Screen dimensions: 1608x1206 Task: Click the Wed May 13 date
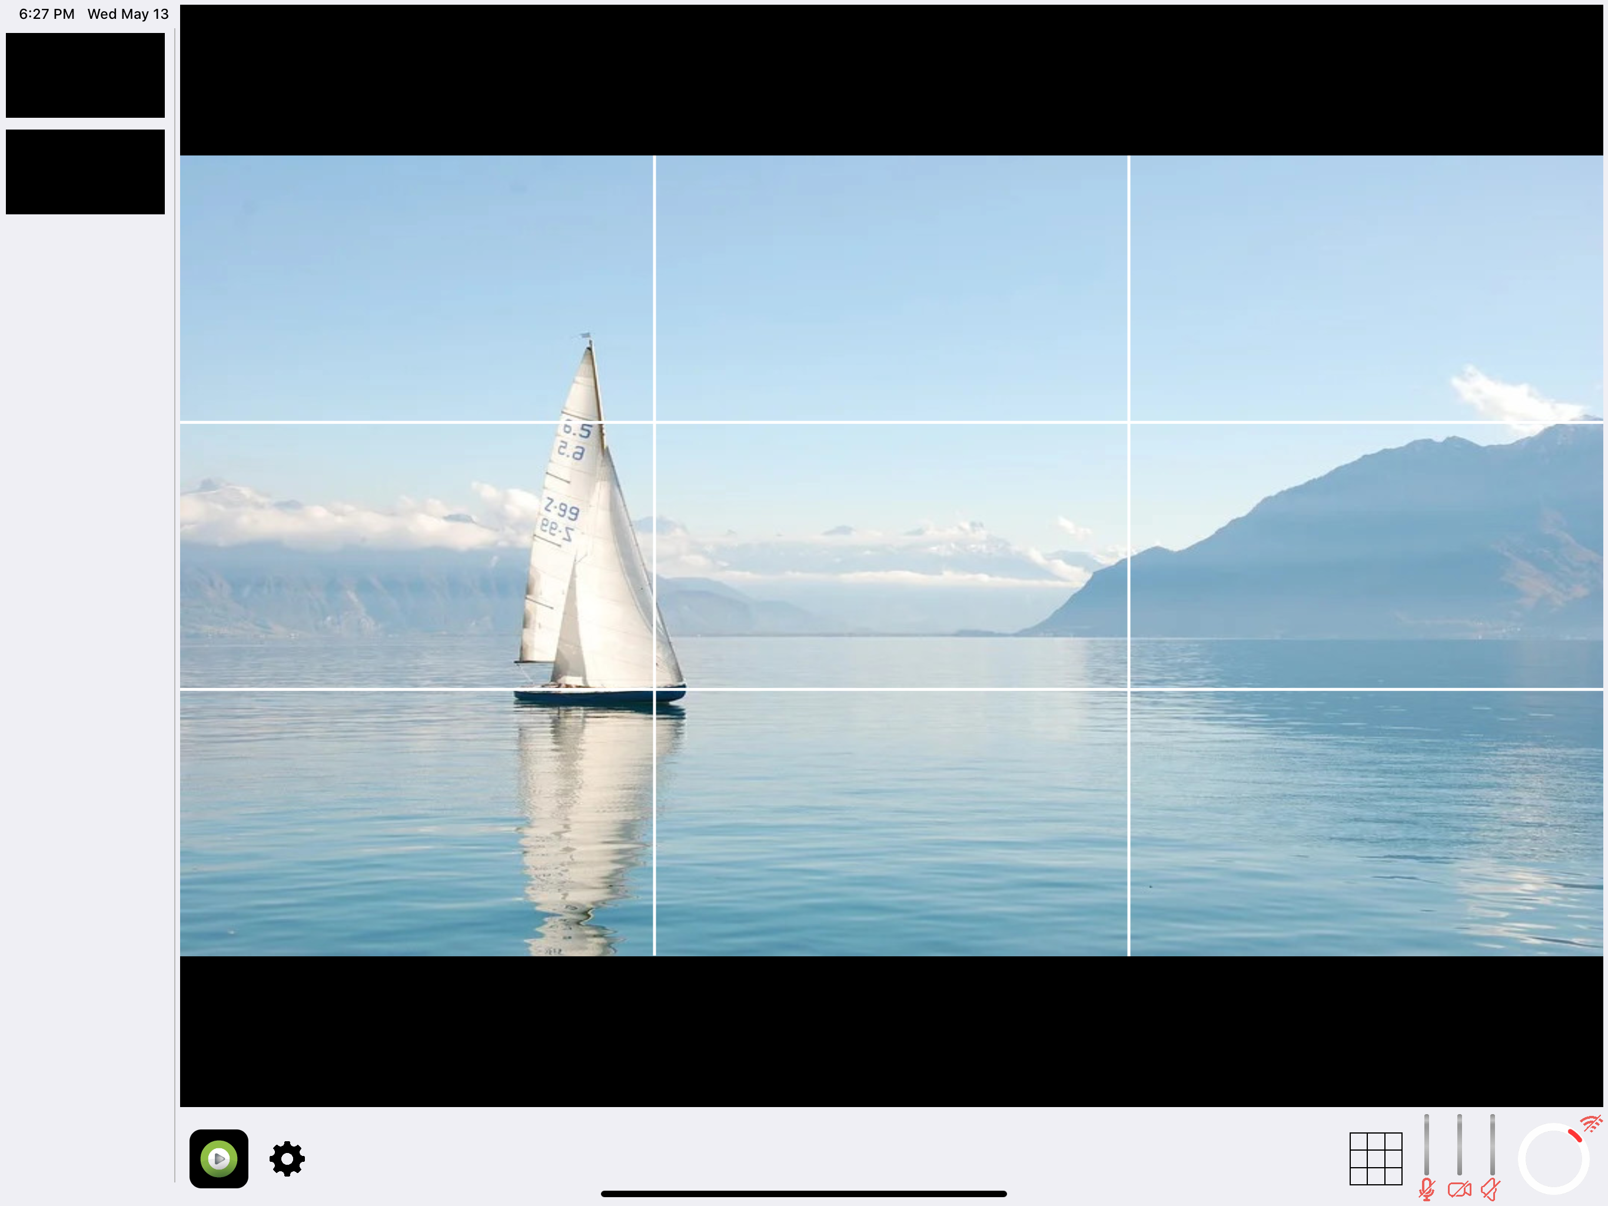[128, 14]
